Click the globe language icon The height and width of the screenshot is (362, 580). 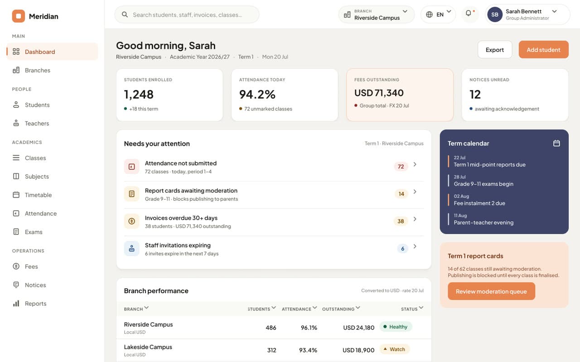[x=429, y=14]
